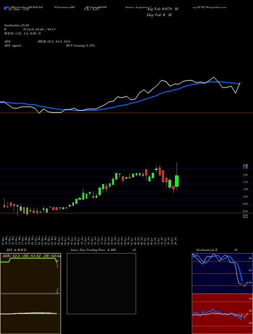Click the "Day Vol: 0 M" text

coord(159,15)
